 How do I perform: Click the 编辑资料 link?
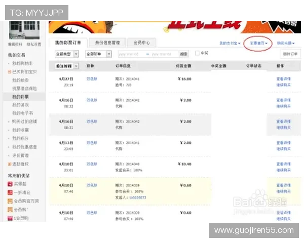15,45
